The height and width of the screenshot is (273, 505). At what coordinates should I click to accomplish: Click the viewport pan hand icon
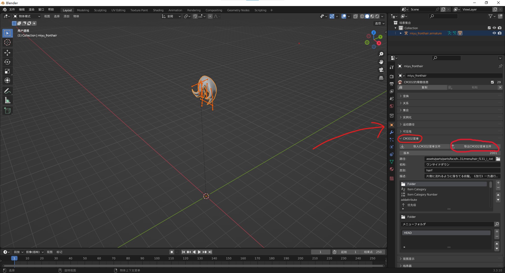click(381, 62)
